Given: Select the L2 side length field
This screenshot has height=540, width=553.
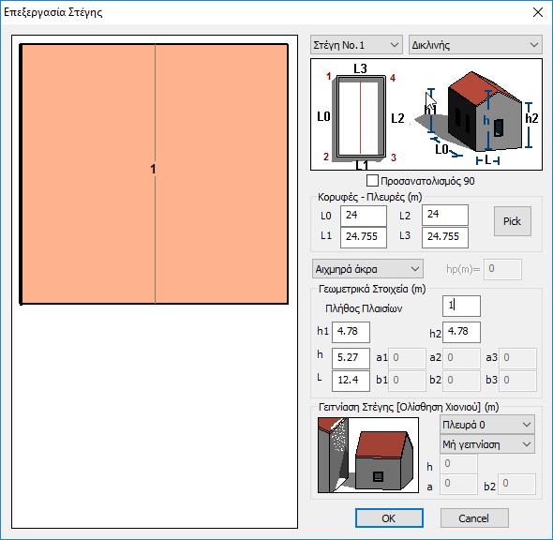Looking at the screenshot, I should tap(444, 215).
